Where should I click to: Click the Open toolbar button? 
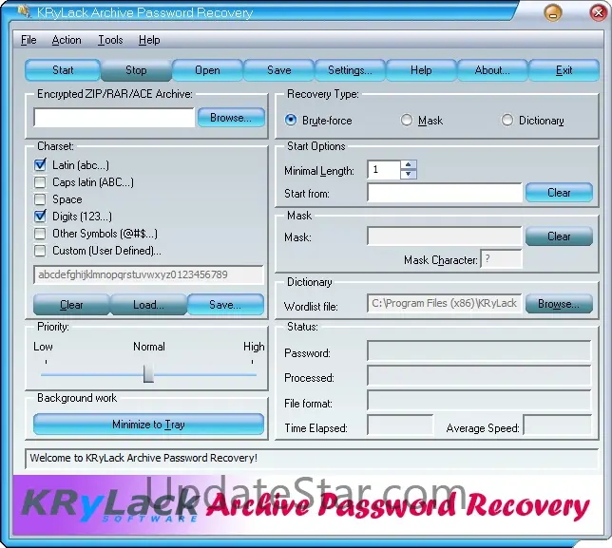click(x=207, y=70)
